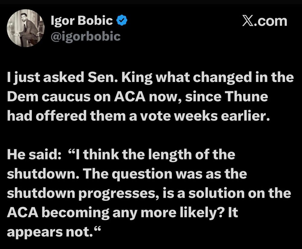Image resolution: width=302 pixels, height=249 pixels.
Task: Click "Dem caucus" in the tweet text
Action: [49, 97]
